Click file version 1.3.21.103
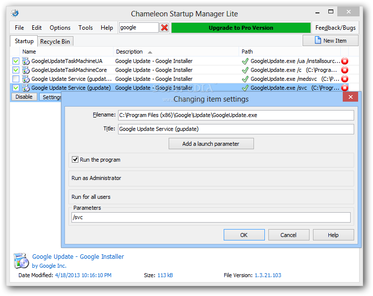 click(x=268, y=275)
